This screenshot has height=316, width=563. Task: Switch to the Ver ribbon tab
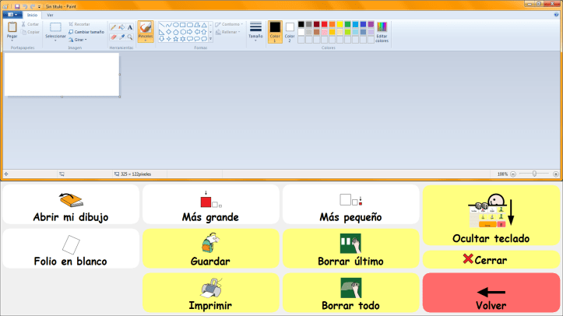[x=51, y=15]
